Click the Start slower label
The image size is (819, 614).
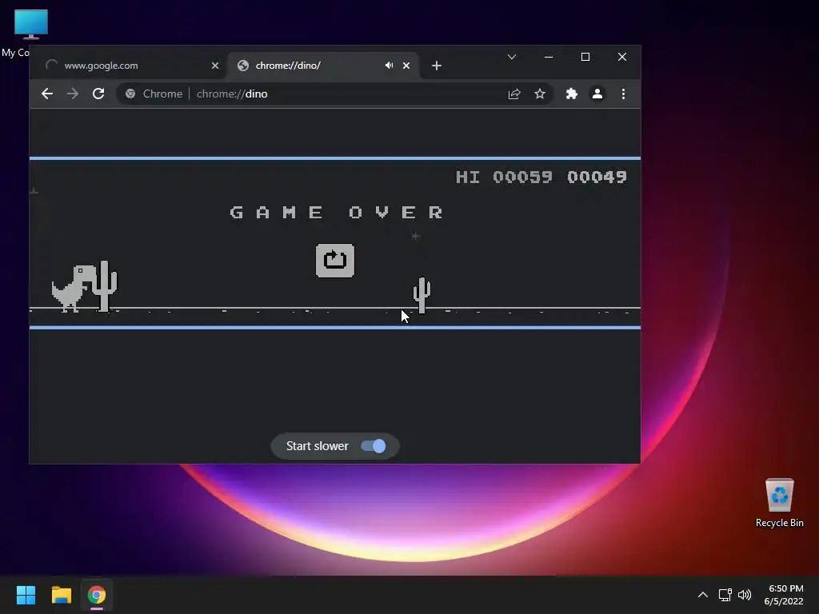pos(317,446)
